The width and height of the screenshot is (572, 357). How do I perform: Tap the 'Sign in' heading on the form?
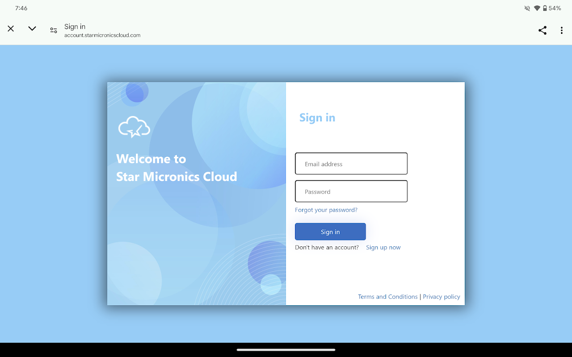[x=317, y=117]
